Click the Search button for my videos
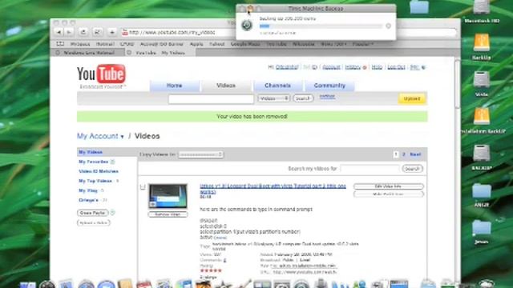This screenshot has width=513, height=288. coord(412,169)
